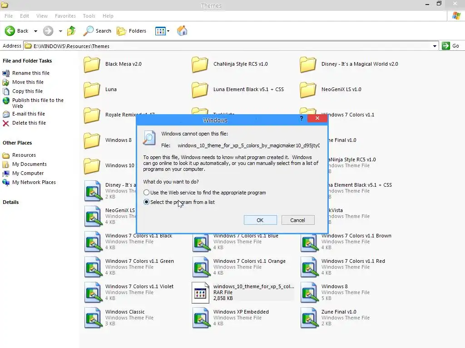Collapse the File and Folder Tasks section

tap(27, 61)
